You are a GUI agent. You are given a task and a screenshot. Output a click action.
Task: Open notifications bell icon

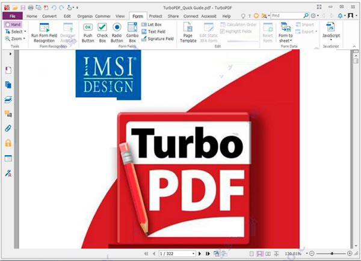coord(340,16)
